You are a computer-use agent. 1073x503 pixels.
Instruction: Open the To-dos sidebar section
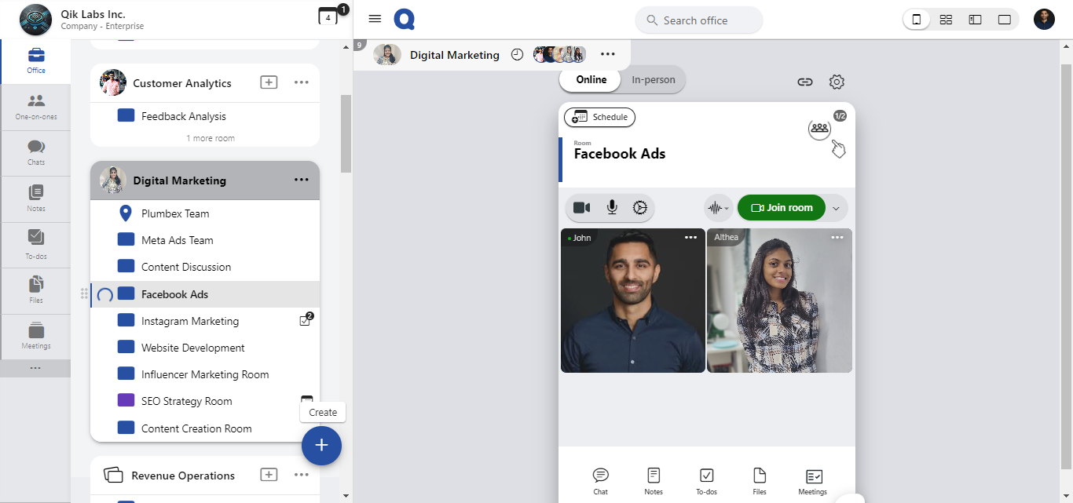click(x=35, y=243)
